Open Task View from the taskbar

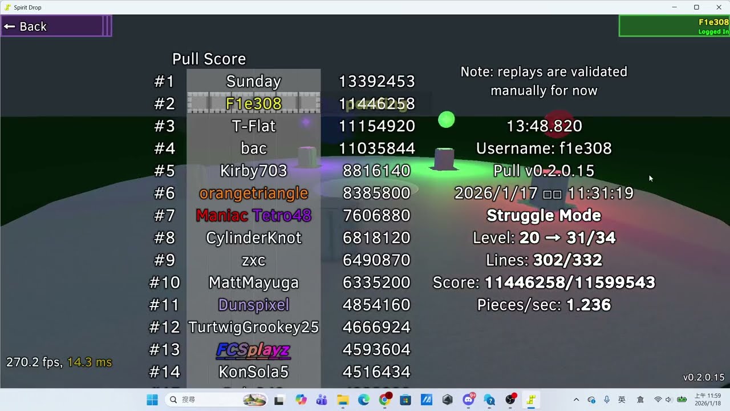pyautogui.click(x=279, y=400)
